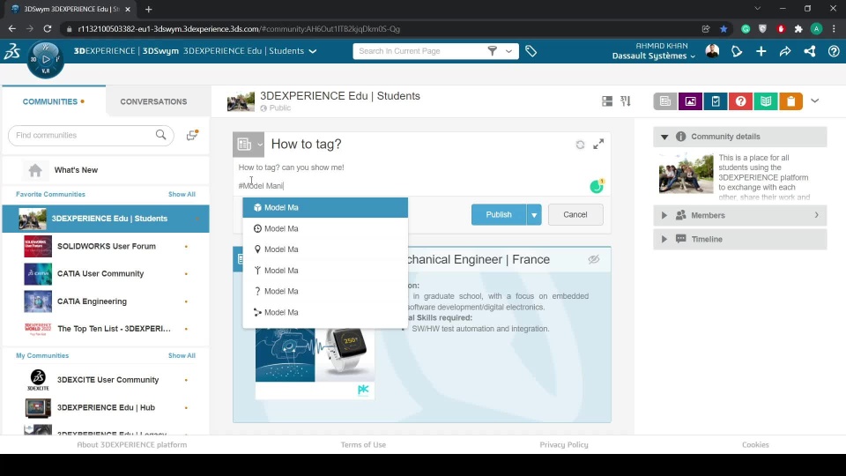The image size is (846, 476).
Task: Create a new Media with purple icon
Action: (x=690, y=100)
